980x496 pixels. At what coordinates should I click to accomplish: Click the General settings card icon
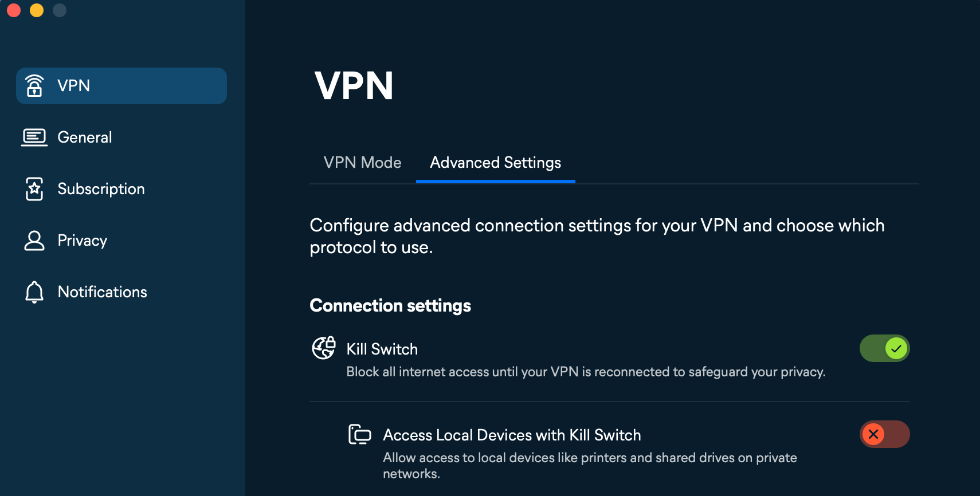tap(34, 137)
